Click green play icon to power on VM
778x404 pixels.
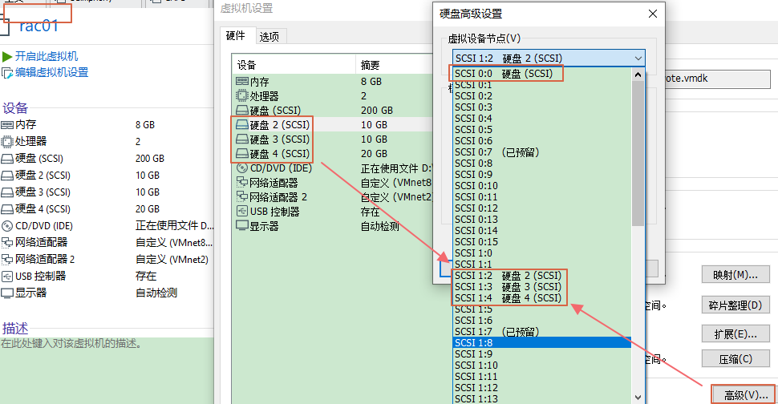pyautogui.click(x=7, y=56)
